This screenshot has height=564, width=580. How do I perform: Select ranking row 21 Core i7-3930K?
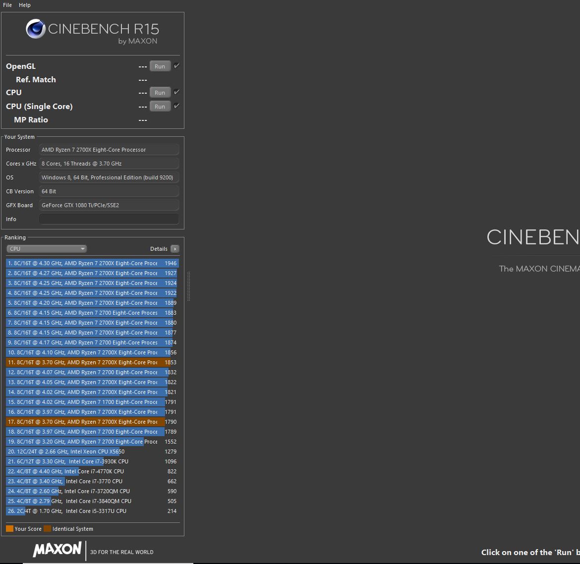point(93,461)
